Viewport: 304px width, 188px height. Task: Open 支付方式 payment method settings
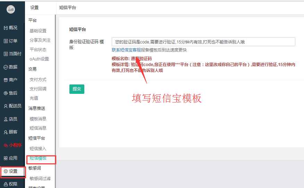point(38,80)
